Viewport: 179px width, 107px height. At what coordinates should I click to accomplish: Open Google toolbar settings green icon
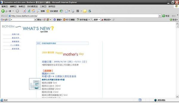click(x=171, y=20)
